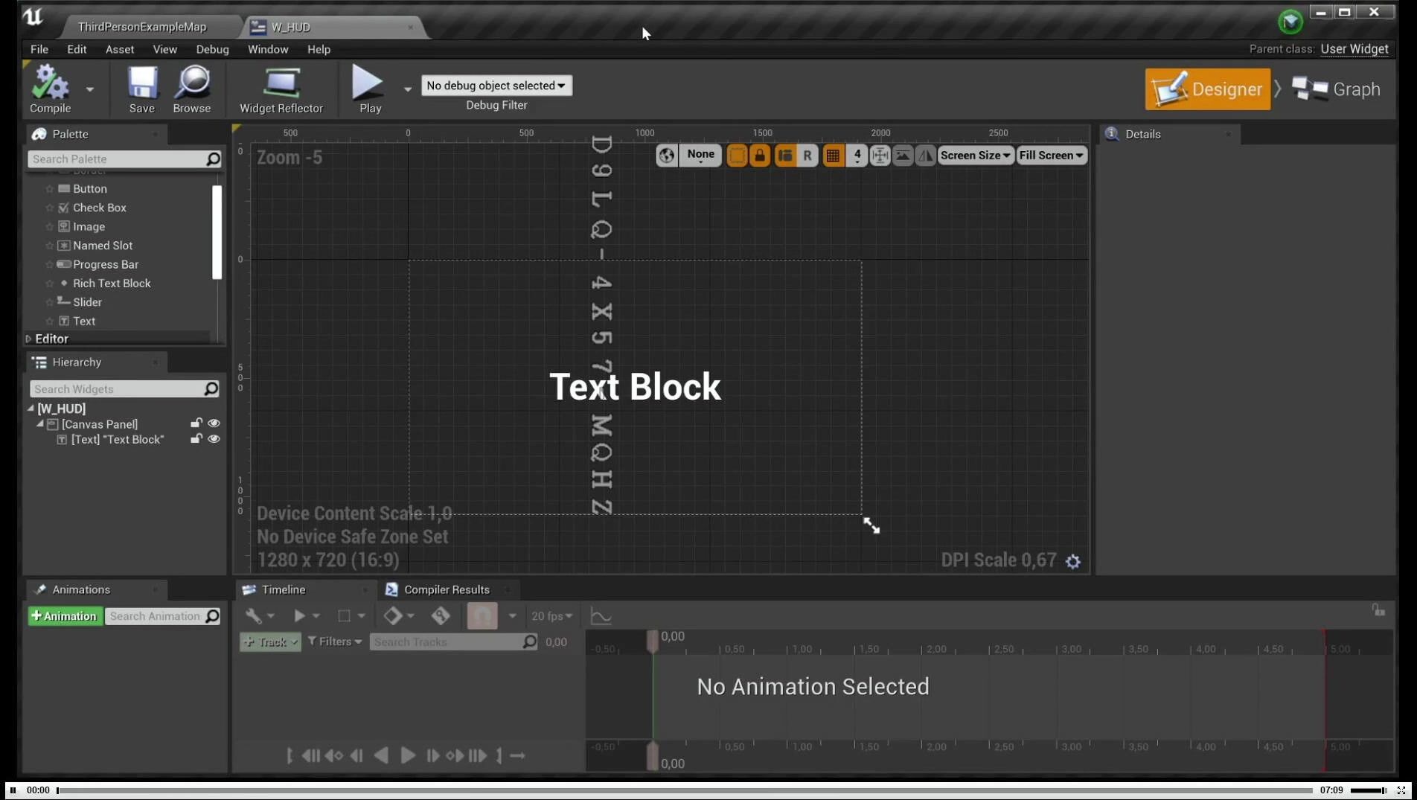The image size is (1417, 800).
Task: Toggle the designer widget outlines button
Action: click(736, 156)
